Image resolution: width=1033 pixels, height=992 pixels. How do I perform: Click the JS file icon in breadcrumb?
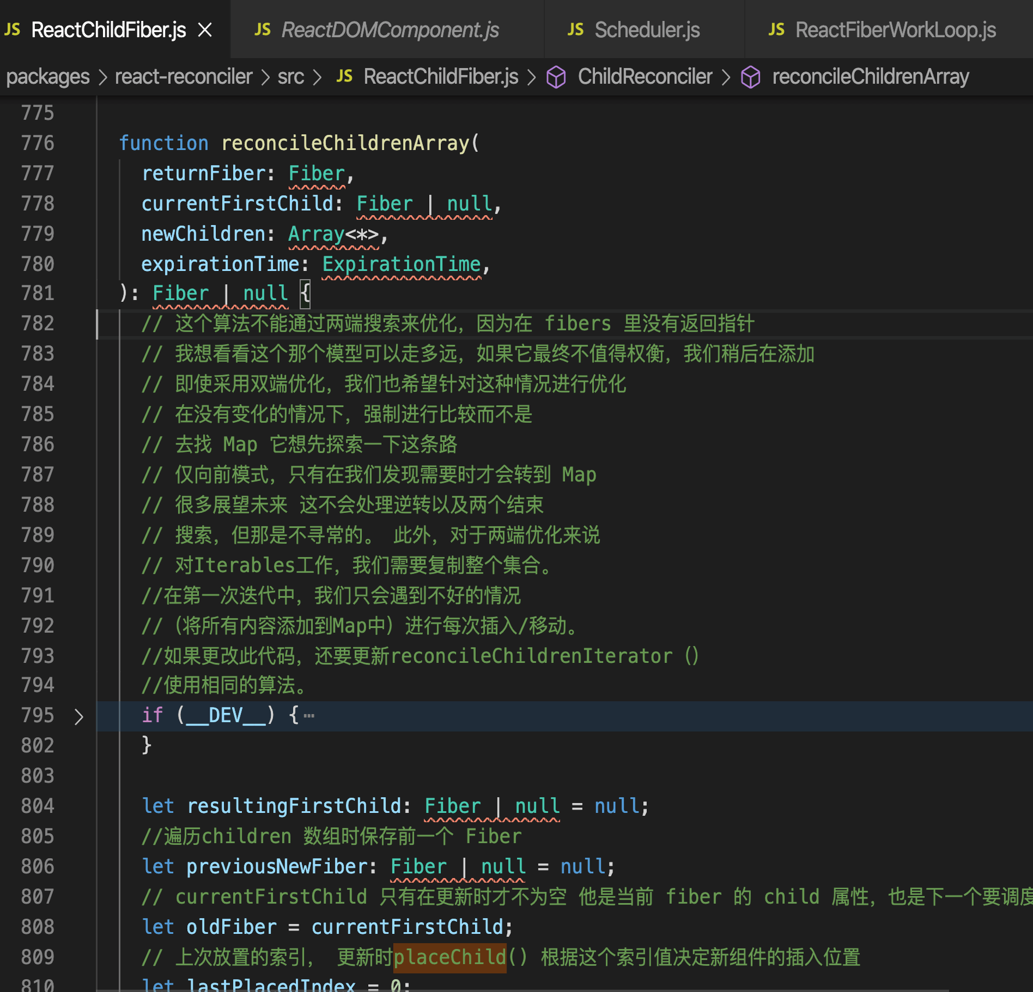click(345, 76)
